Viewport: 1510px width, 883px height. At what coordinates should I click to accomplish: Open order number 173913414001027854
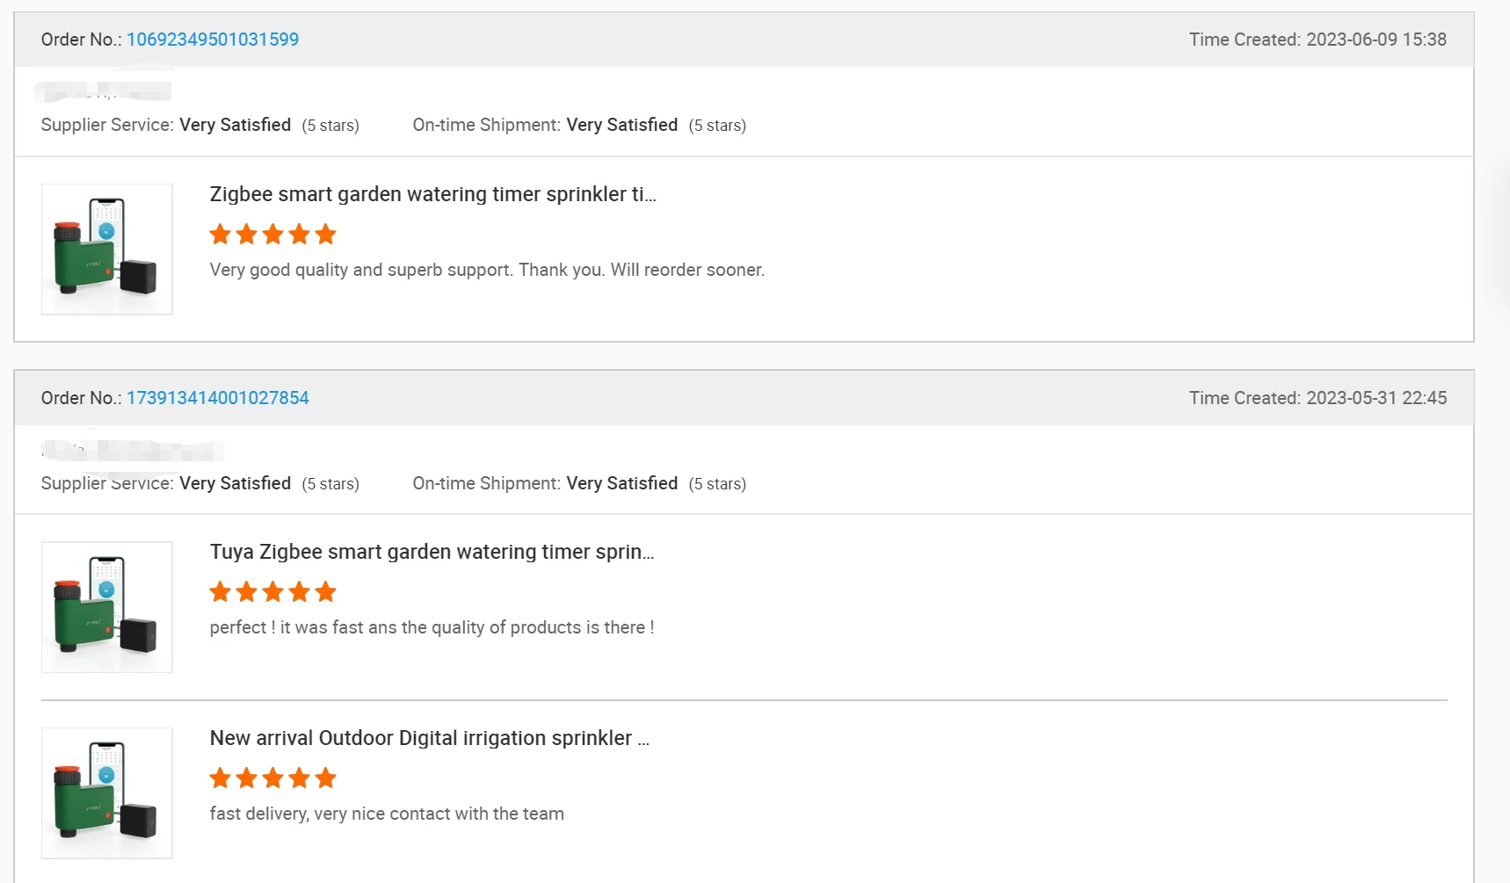[x=218, y=398]
